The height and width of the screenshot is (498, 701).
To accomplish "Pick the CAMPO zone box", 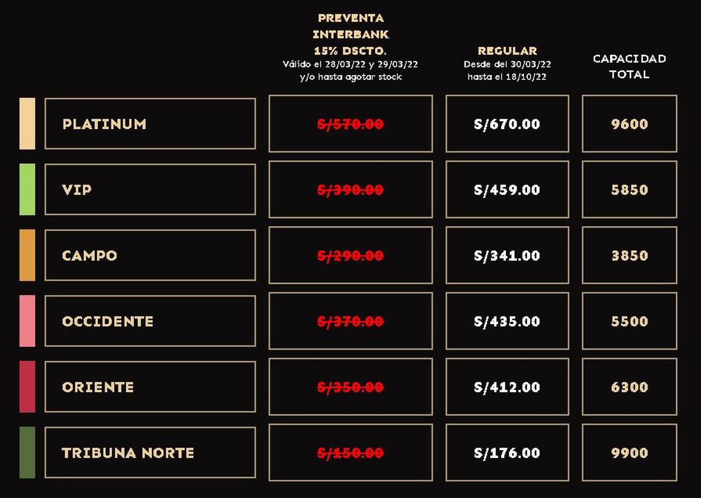I will click(150, 255).
